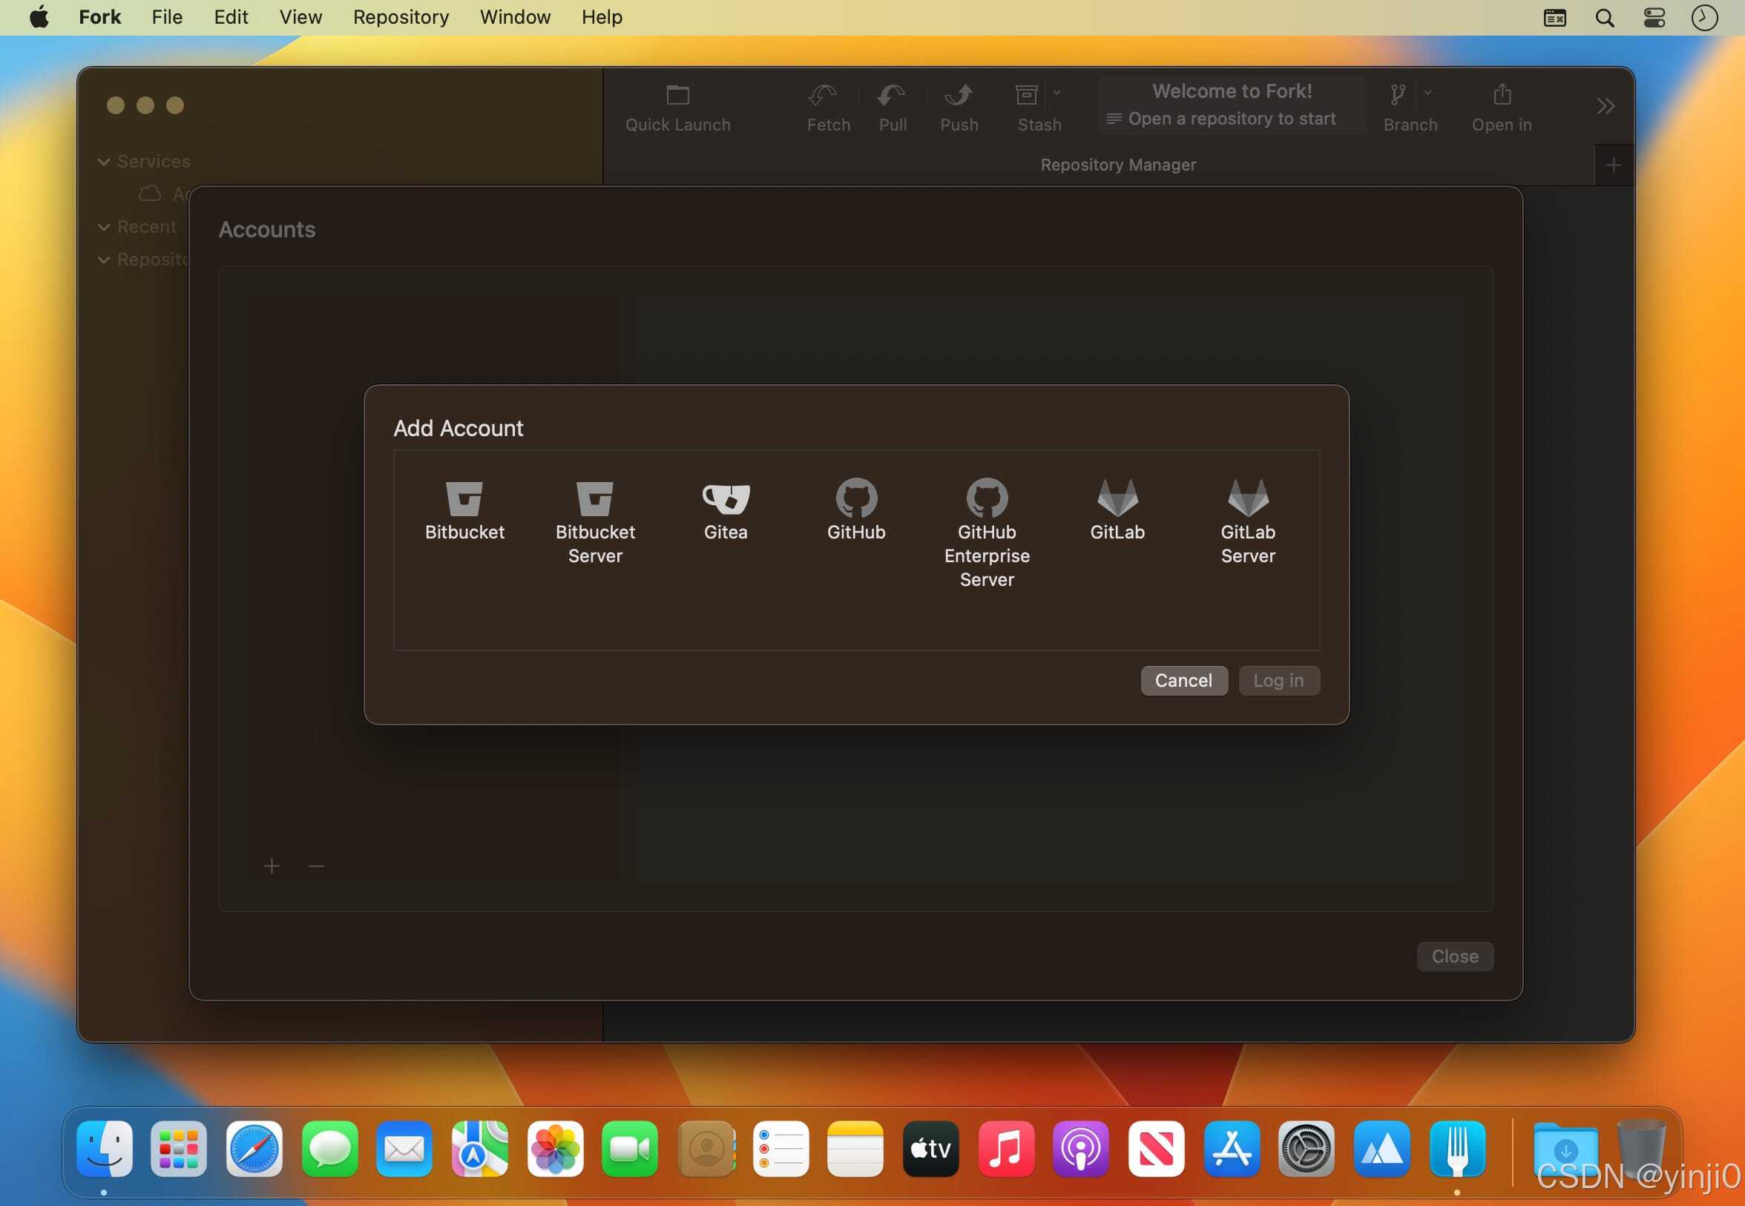Image resolution: width=1745 pixels, height=1206 pixels.
Task: Open Photos from the Dock
Action: tap(555, 1149)
